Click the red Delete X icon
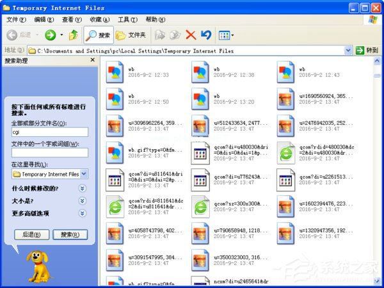384x288 pixels. 191,35
